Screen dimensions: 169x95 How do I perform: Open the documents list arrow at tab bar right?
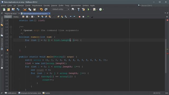point(165,13)
